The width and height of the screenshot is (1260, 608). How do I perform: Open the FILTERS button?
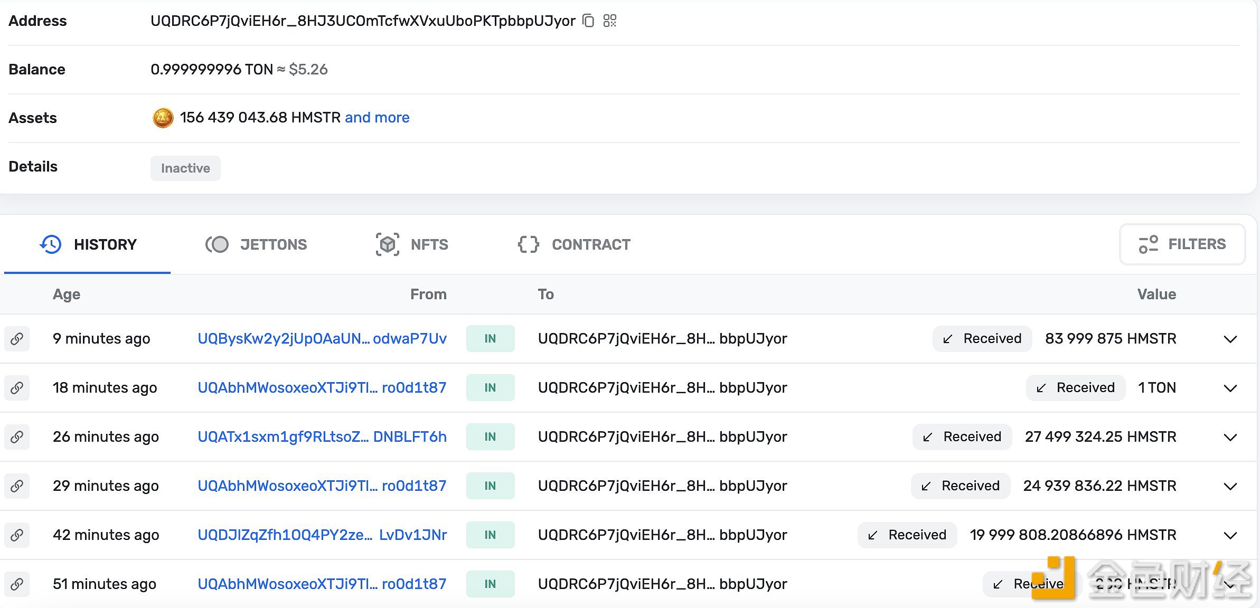1182,244
